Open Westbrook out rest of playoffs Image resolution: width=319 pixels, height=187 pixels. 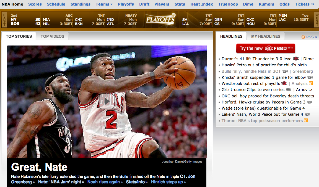[251, 84]
